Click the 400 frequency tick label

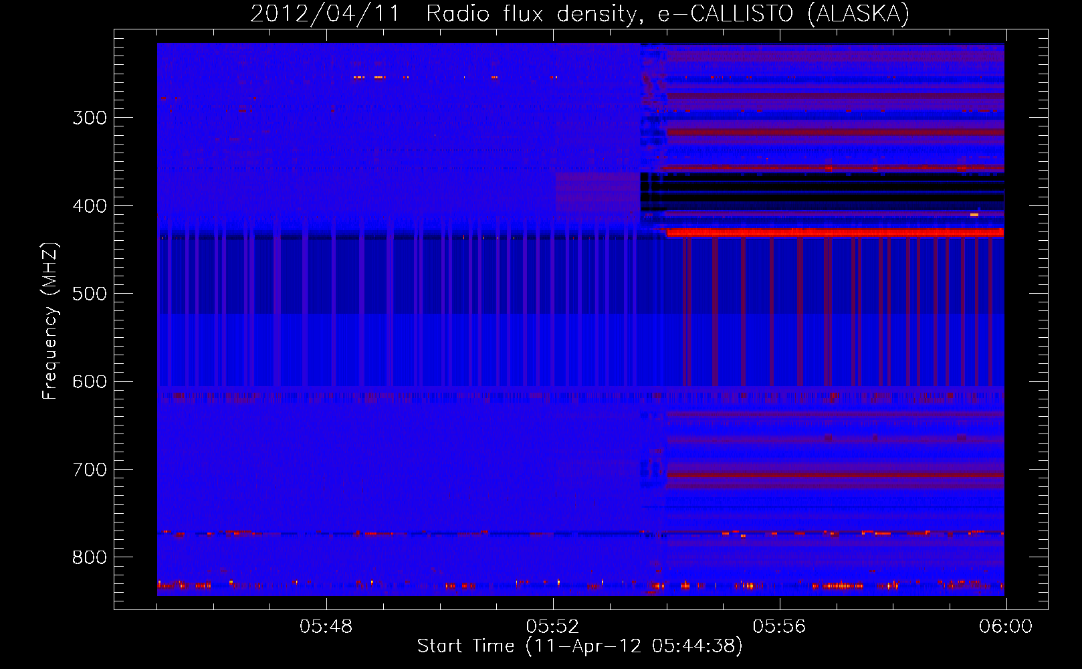[90, 206]
